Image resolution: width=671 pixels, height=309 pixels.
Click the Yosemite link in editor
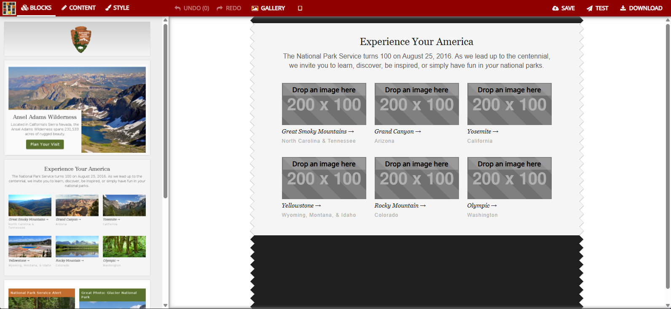coord(483,131)
